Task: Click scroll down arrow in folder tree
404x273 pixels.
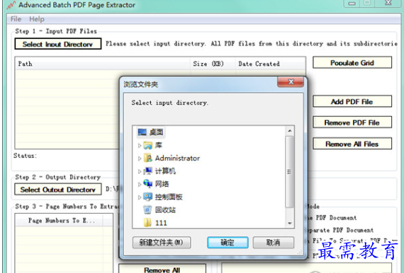Action: pyautogui.click(x=290, y=223)
